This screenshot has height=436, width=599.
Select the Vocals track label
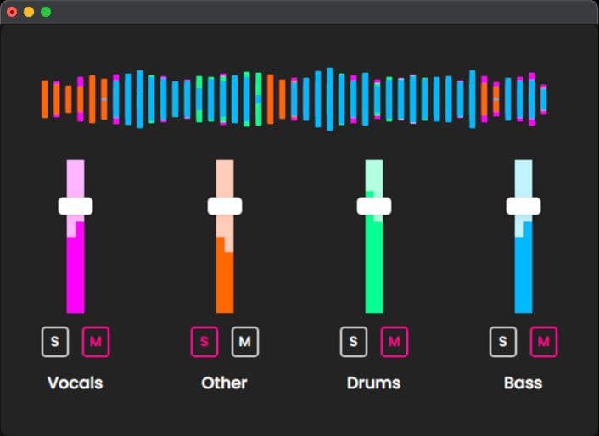tap(76, 383)
